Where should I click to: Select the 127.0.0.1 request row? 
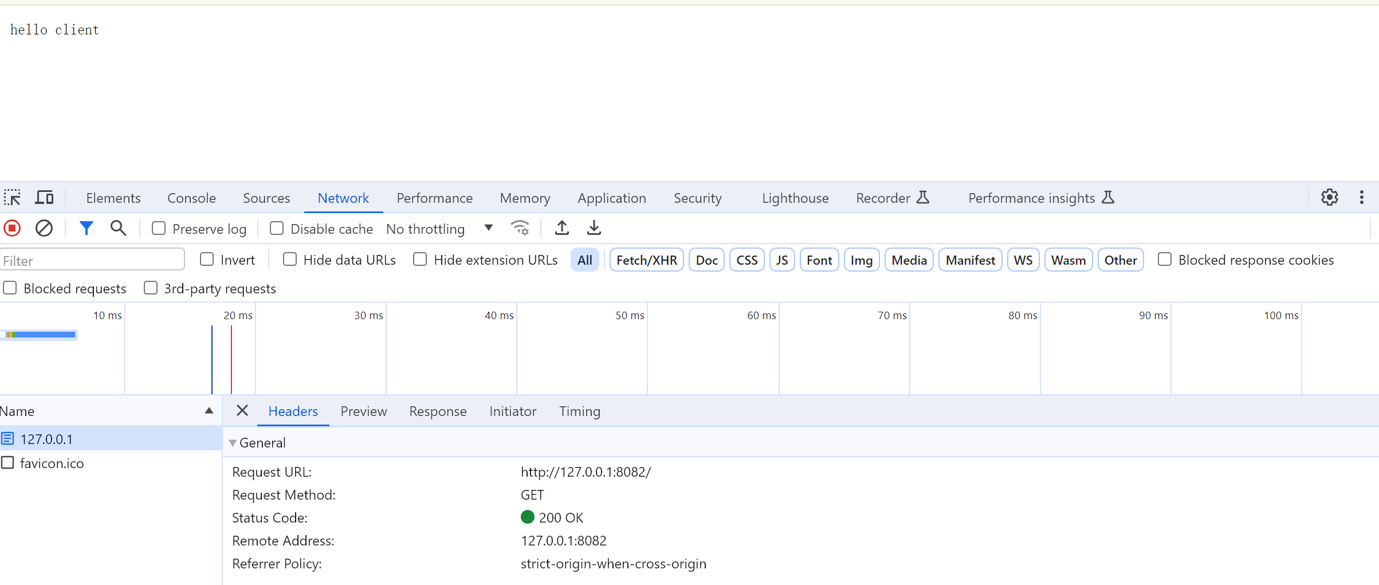pos(111,439)
